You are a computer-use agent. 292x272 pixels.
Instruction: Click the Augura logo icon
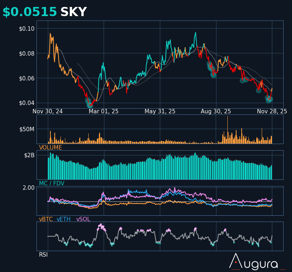coord(236,261)
